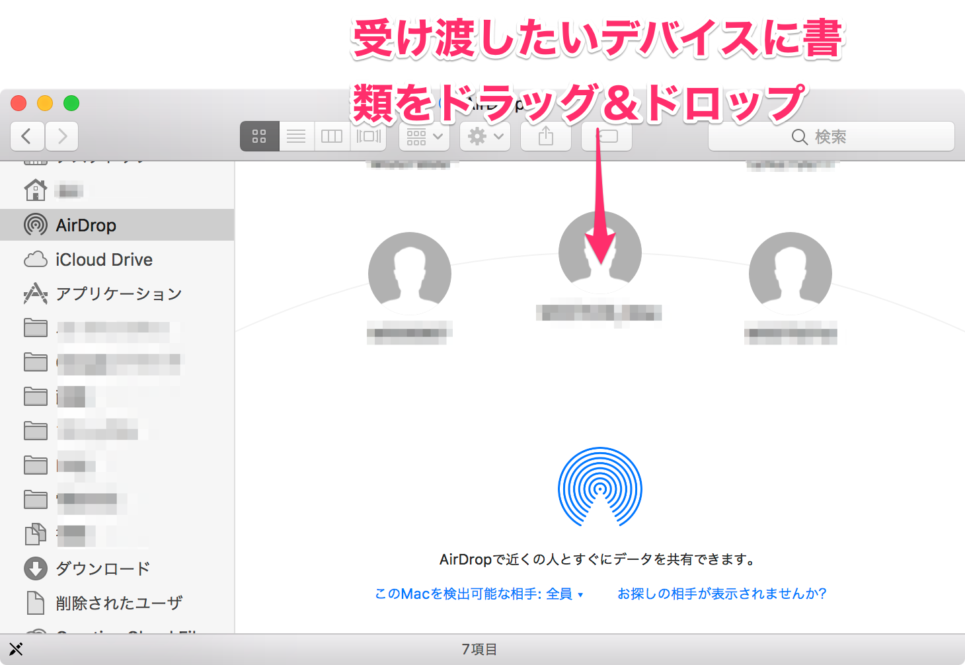Image resolution: width=965 pixels, height=665 pixels.
Task: Select AirDrop in the sidebar
Action: (117, 225)
